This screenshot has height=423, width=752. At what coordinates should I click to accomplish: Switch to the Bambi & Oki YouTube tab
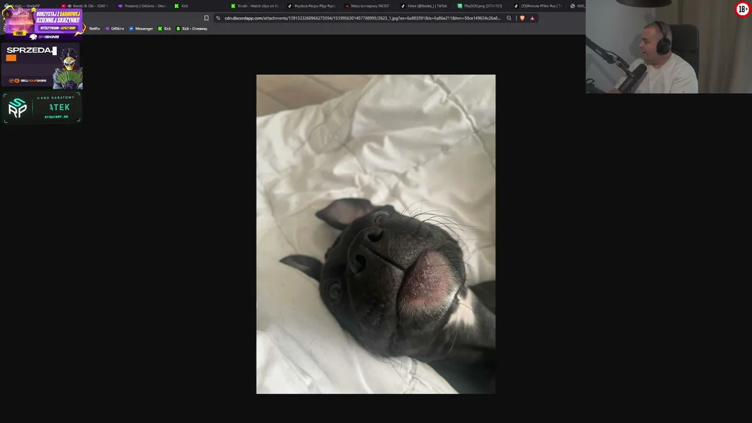(x=86, y=6)
